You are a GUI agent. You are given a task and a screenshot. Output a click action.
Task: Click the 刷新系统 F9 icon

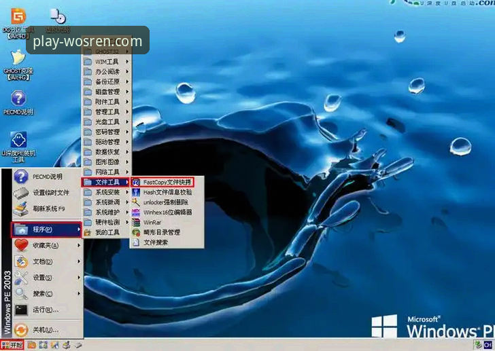(x=21, y=209)
